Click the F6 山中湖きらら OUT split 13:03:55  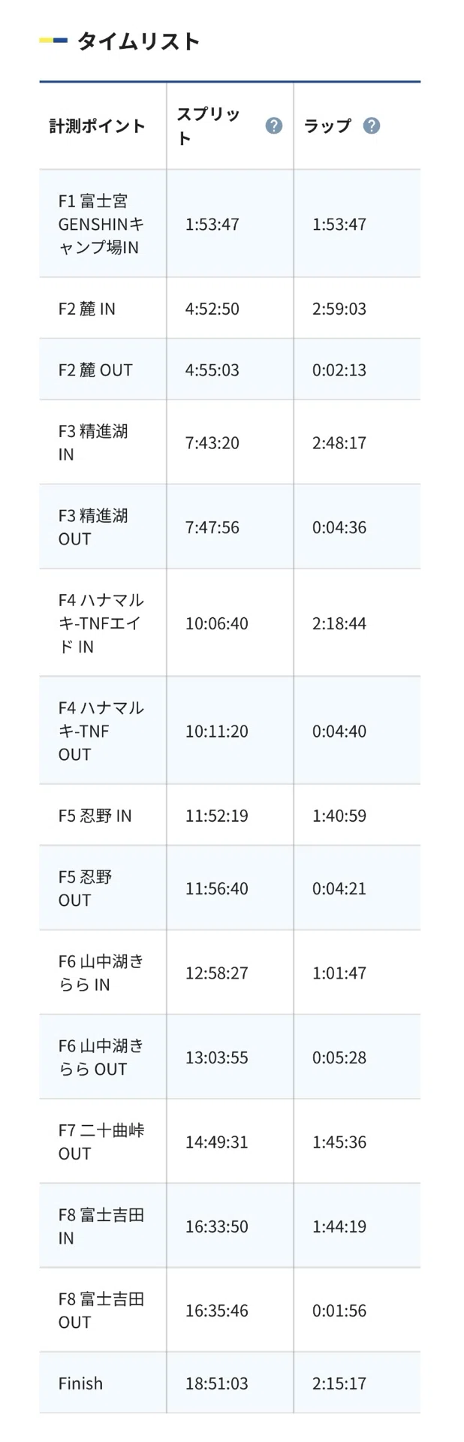(x=217, y=1057)
